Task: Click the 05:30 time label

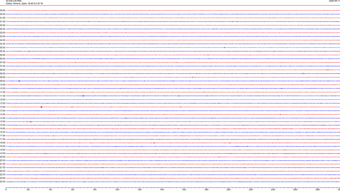Action: click(2, 51)
